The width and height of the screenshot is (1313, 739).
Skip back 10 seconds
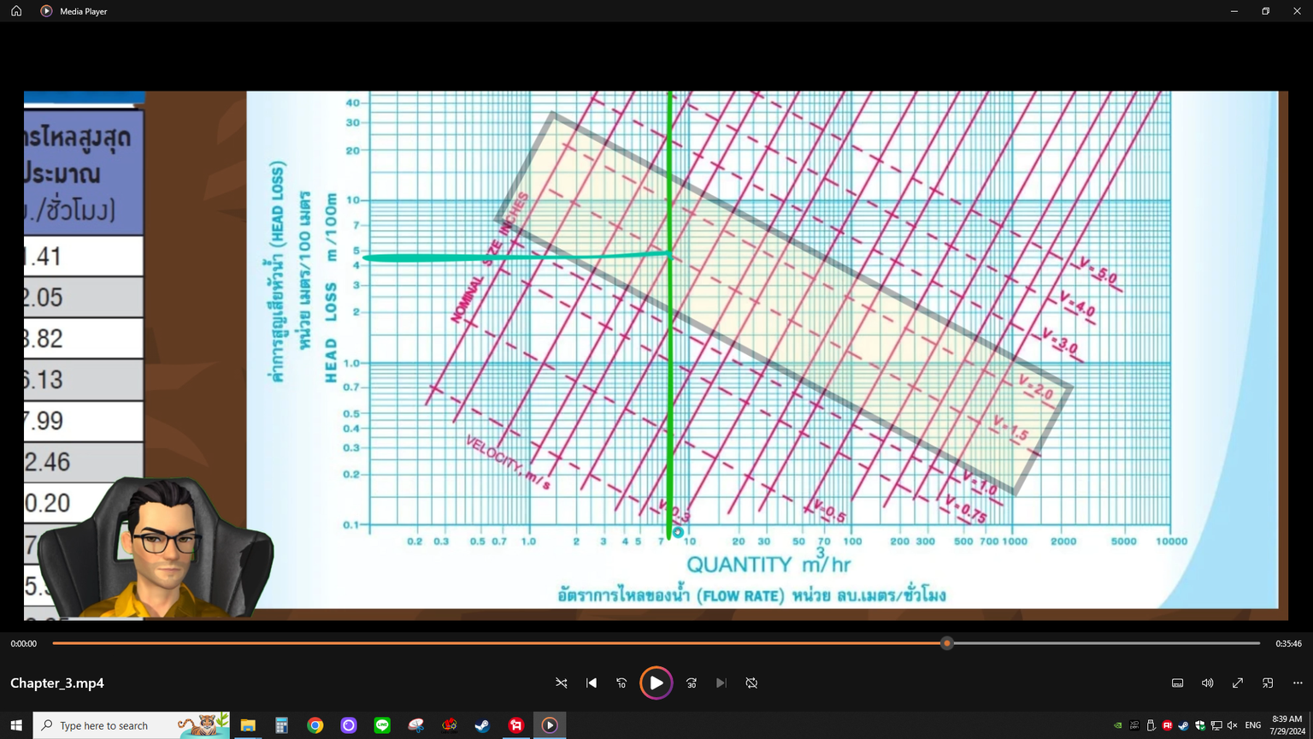pyautogui.click(x=621, y=683)
